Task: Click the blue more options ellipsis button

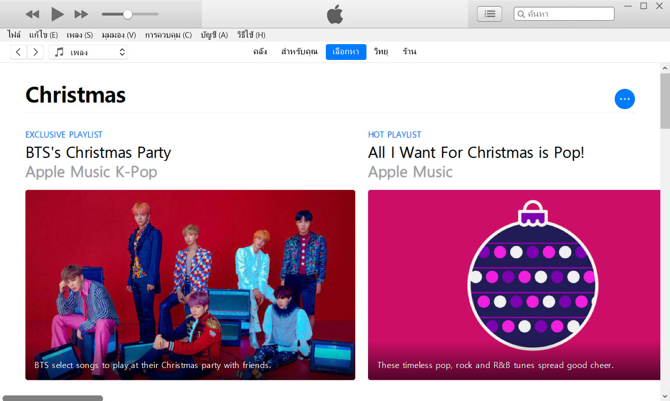Action: 624,99
